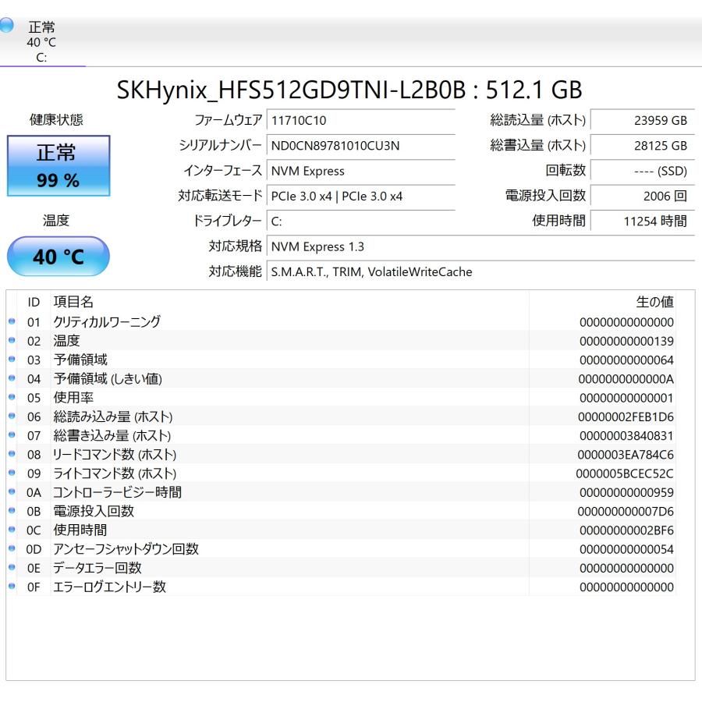Screen dimensions: 702x702
Task: Click features field S.M.A.R.T., TRIM, VolatileWriteCache
Action: 480,271
